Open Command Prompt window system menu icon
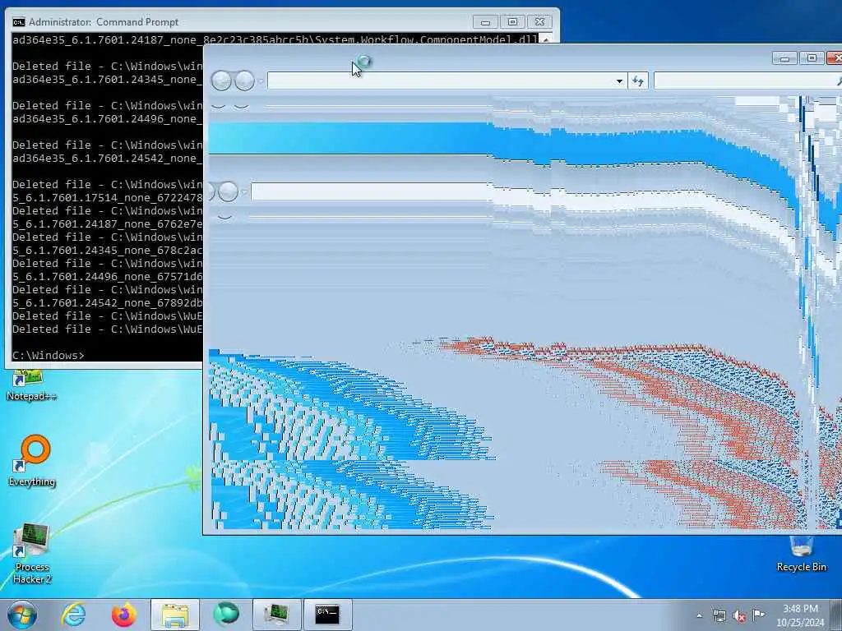This screenshot has height=631, width=842. pos(19,22)
